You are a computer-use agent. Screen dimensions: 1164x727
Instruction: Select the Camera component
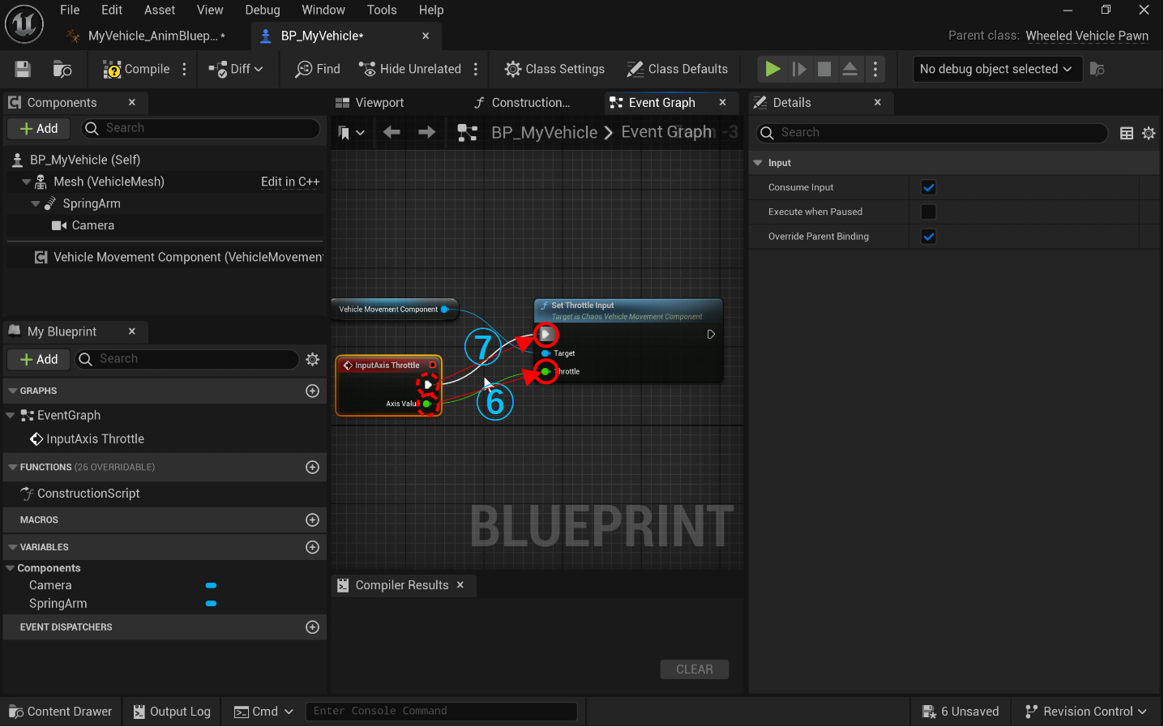point(92,225)
